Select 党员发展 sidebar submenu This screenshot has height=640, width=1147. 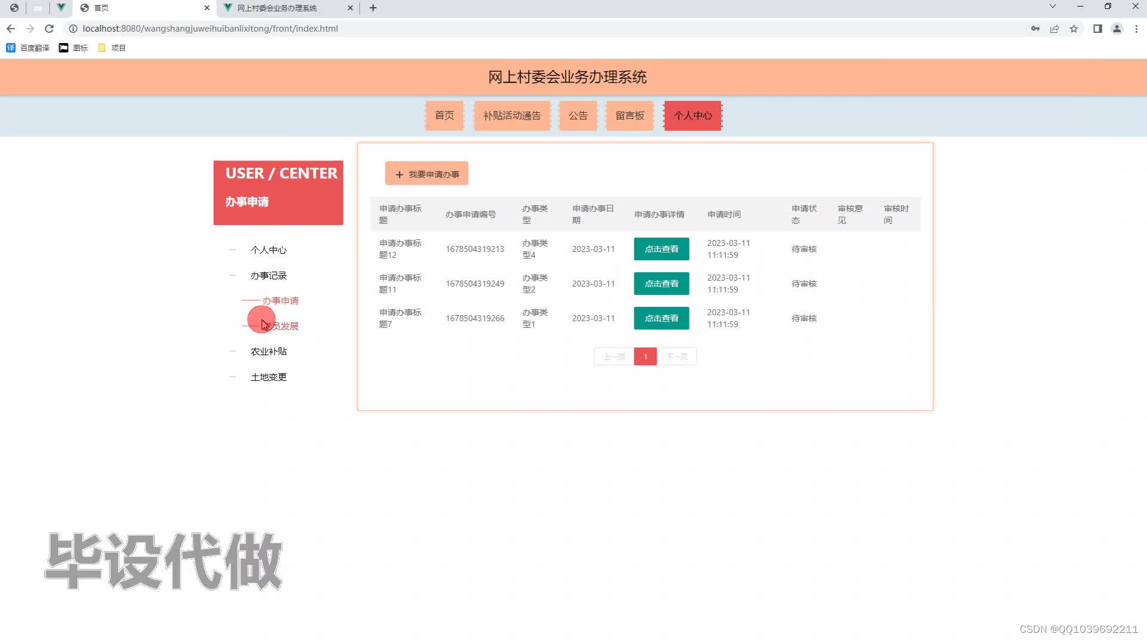pyautogui.click(x=280, y=326)
